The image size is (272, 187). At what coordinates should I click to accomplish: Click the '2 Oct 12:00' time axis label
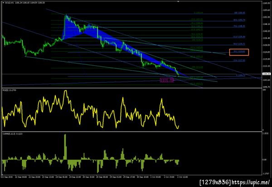click(x=183, y=177)
